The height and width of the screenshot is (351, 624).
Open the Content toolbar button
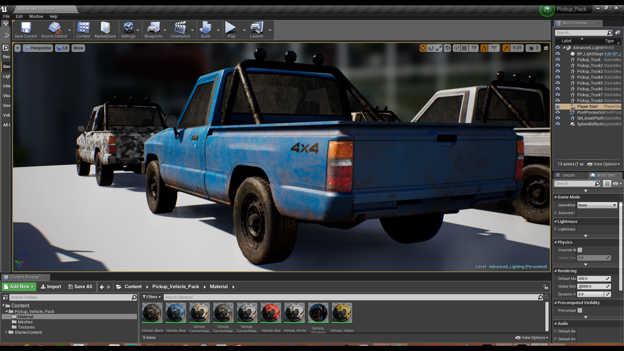83,30
